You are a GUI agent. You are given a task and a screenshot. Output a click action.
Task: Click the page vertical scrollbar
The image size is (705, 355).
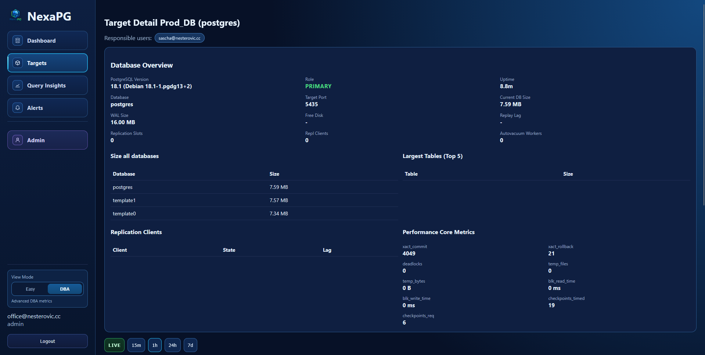coord(703,103)
